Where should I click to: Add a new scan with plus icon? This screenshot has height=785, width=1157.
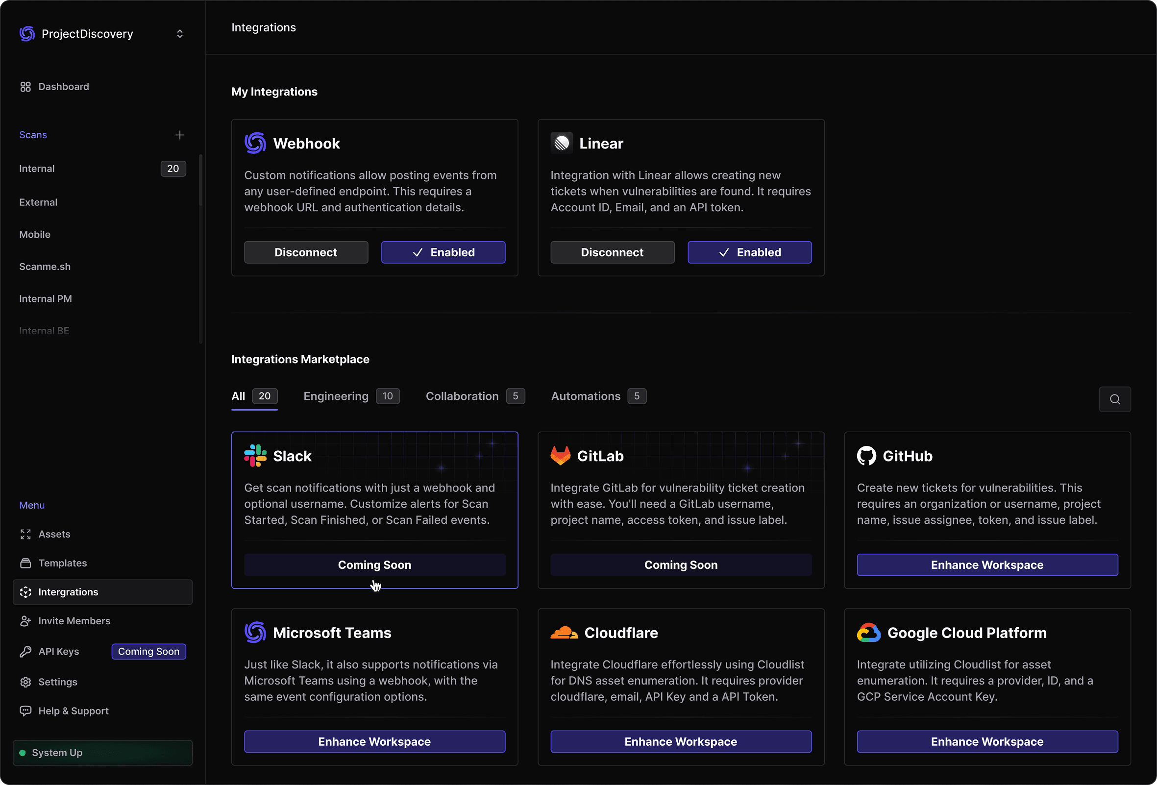coord(180,135)
